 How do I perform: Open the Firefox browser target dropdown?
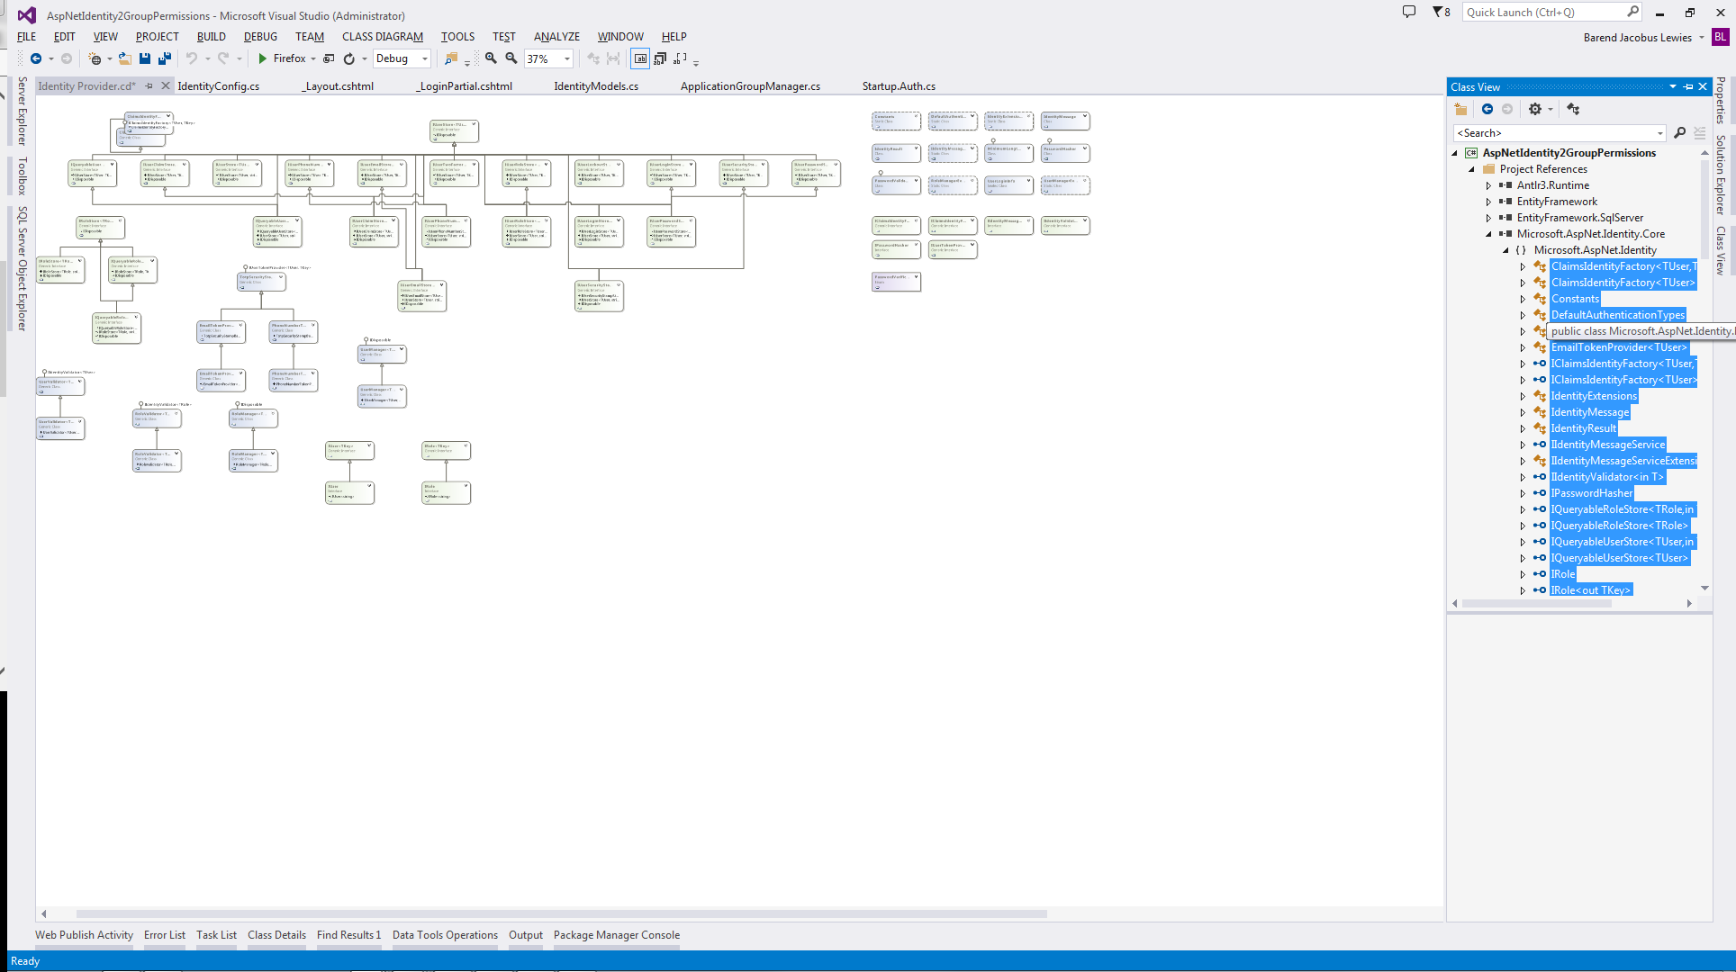coord(313,58)
